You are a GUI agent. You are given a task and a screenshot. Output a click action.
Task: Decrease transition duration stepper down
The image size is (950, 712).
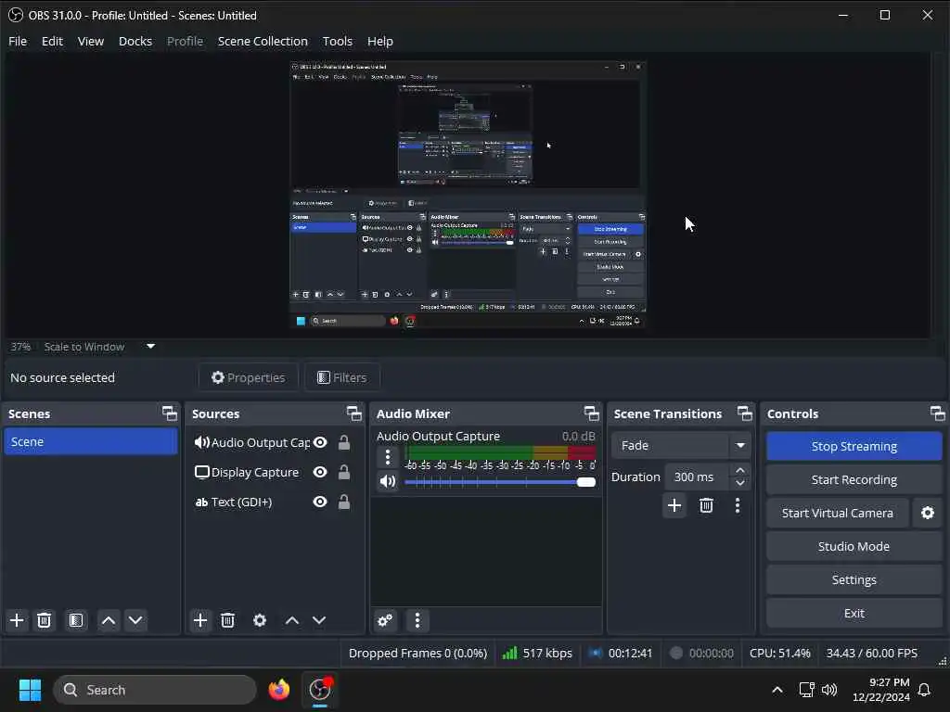pyautogui.click(x=739, y=483)
